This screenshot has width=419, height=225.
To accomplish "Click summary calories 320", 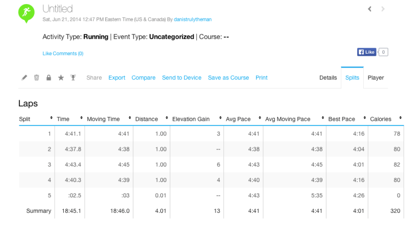I will click(395, 211).
